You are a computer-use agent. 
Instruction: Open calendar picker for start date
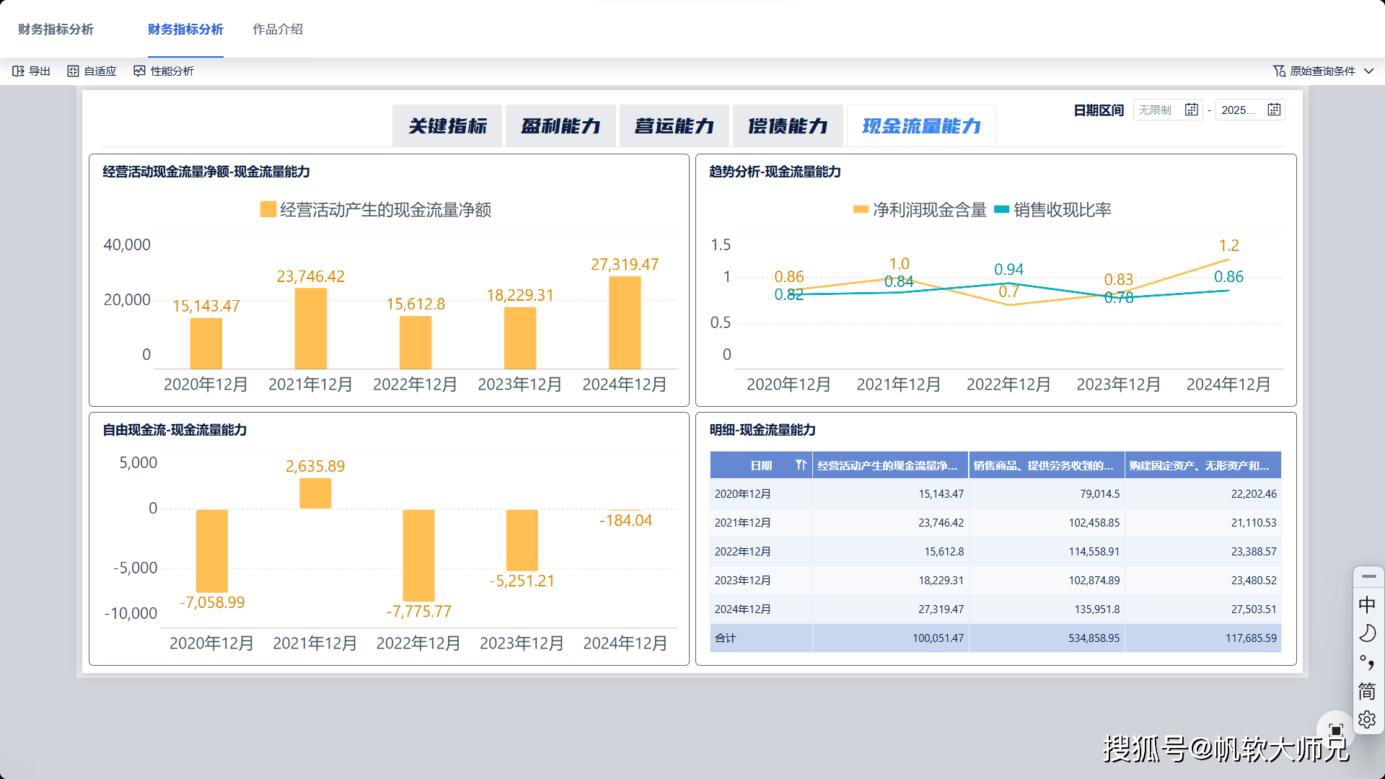coord(1192,110)
